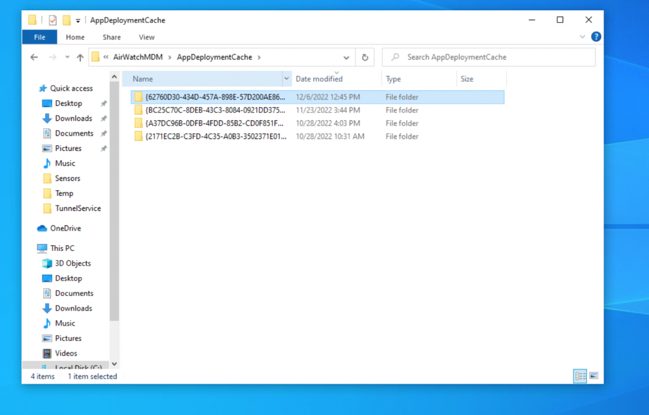Open the File menu
This screenshot has height=415, width=649.
pos(39,37)
